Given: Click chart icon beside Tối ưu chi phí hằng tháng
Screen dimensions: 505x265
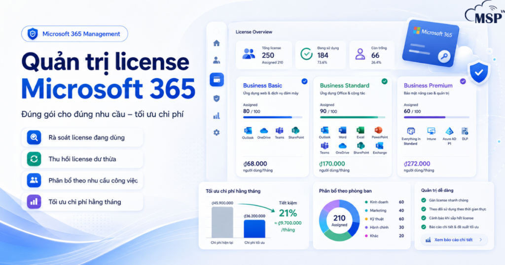Looking at the screenshot, I should tap(34, 202).
